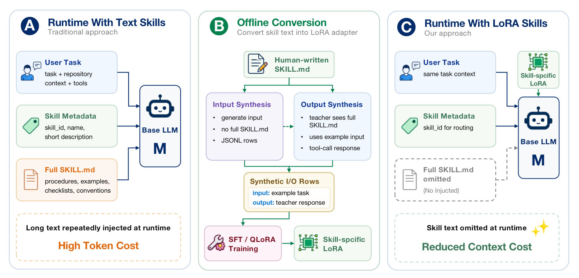Click "Skill text omitted at runtime" text
This screenshot has width=579, height=278.
click(476, 228)
